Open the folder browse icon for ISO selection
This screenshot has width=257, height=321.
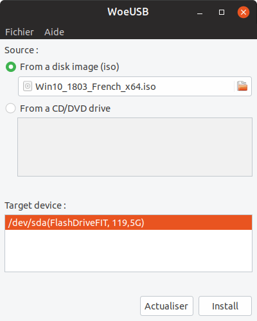pyautogui.click(x=242, y=86)
